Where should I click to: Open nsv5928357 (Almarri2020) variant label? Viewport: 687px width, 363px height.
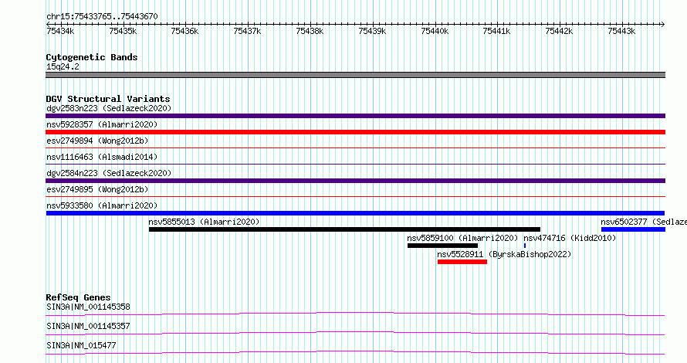(x=102, y=124)
